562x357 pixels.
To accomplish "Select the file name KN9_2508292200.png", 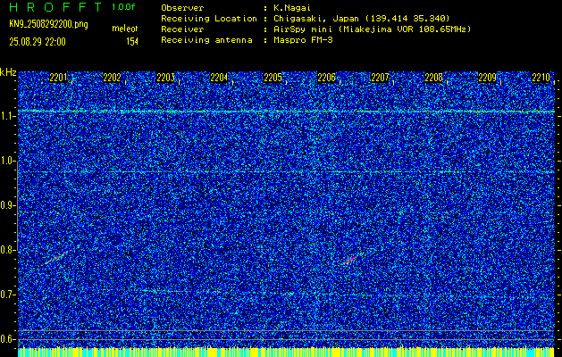I will click(48, 24).
